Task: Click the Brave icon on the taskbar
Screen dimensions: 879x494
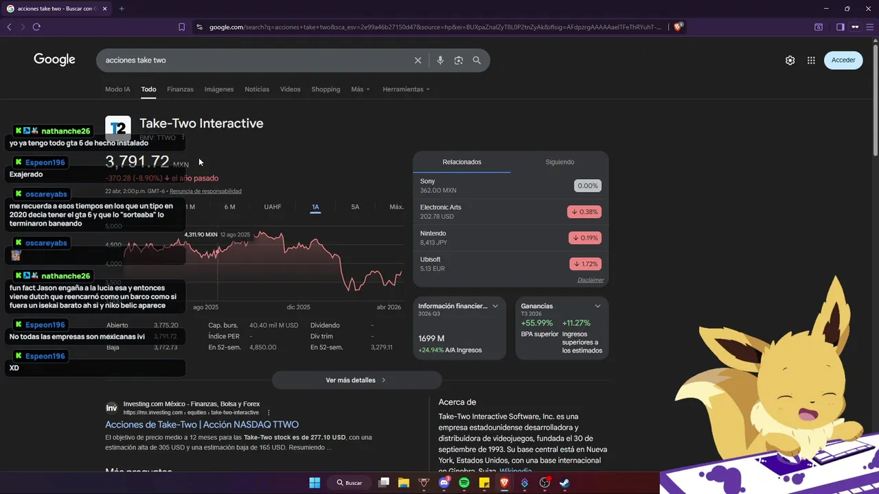Action: (x=504, y=483)
